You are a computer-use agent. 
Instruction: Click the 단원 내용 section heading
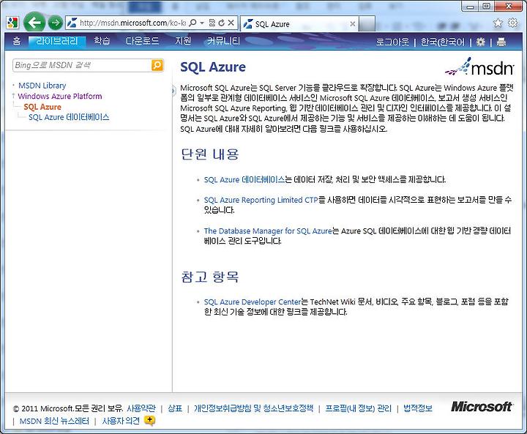(210, 154)
